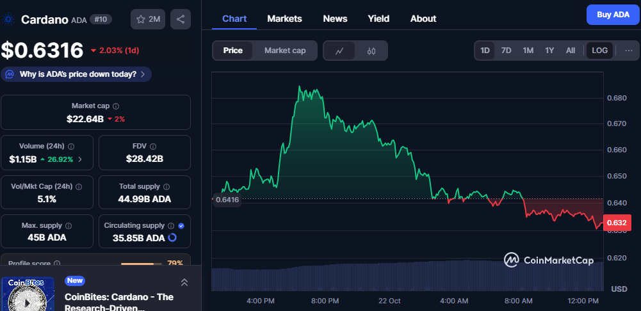Expand the CoinBites panel with double chevron
The height and width of the screenshot is (311, 641).
pyautogui.click(x=184, y=282)
